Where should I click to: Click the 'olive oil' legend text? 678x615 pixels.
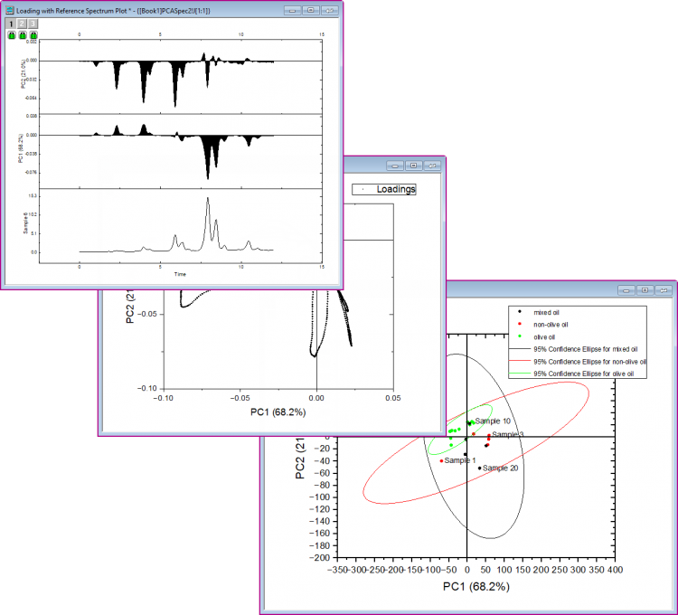pyautogui.click(x=544, y=337)
